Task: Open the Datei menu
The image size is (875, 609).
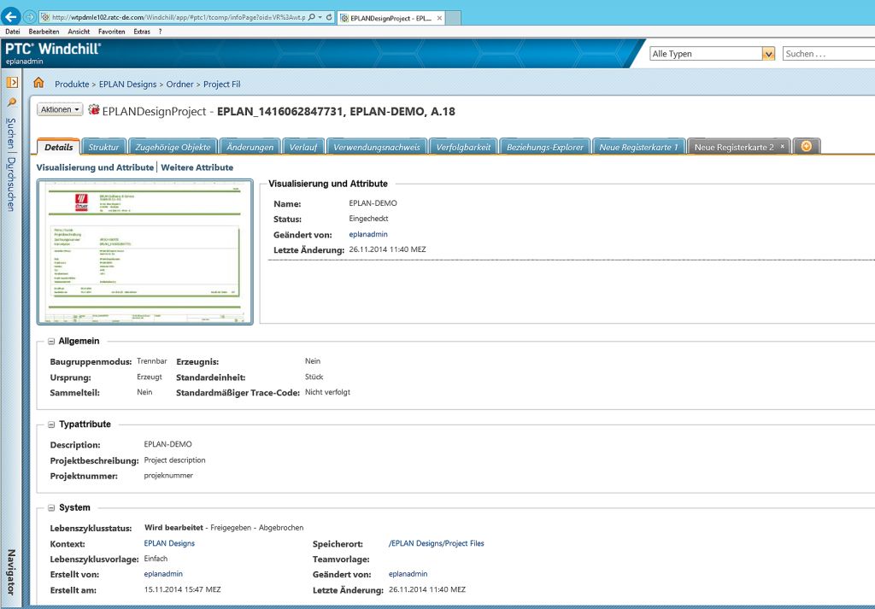Action: pyautogui.click(x=12, y=32)
